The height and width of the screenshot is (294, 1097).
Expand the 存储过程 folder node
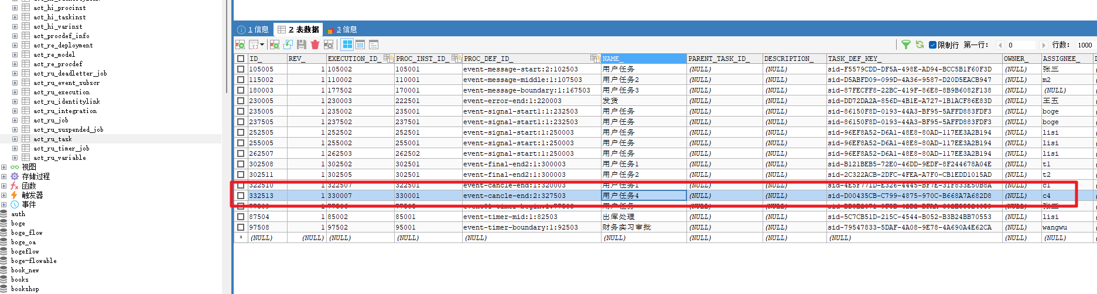tap(4, 176)
